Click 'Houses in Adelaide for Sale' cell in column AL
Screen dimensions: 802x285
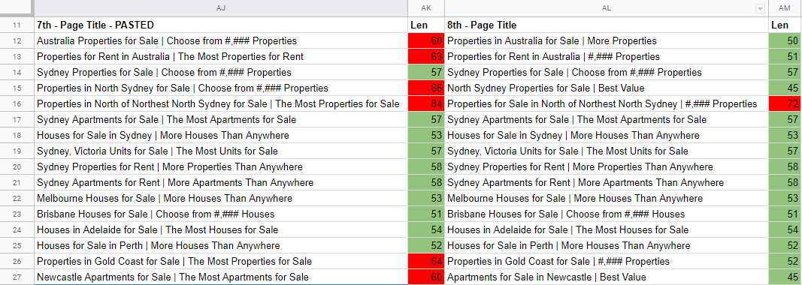point(607,229)
